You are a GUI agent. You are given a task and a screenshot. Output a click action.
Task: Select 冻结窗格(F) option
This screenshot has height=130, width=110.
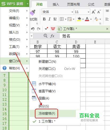[x=53, y=113]
